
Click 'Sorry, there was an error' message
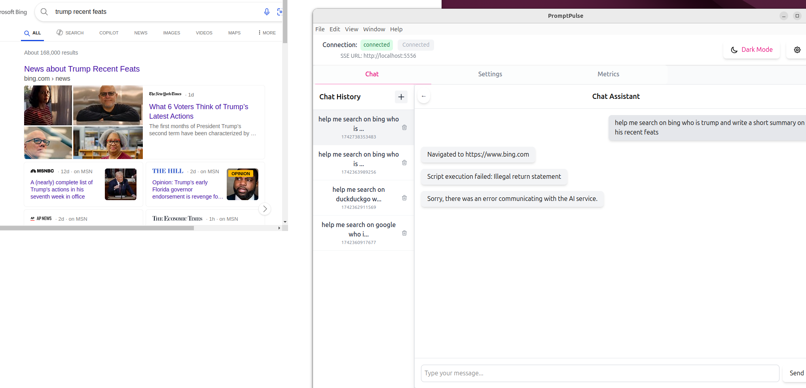coord(512,199)
